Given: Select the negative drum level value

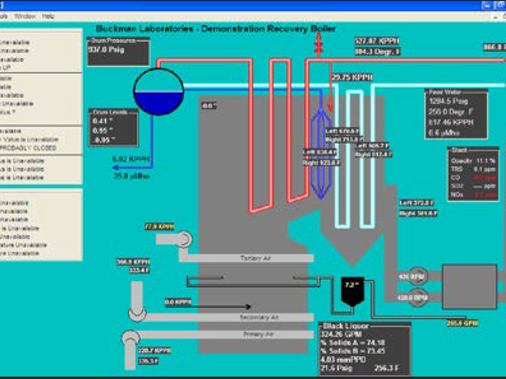Looking at the screenshot, I should (x=102, y=140).
